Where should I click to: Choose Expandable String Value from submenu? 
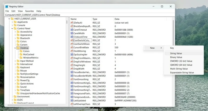pyautogui.click(x=184, y=73)
